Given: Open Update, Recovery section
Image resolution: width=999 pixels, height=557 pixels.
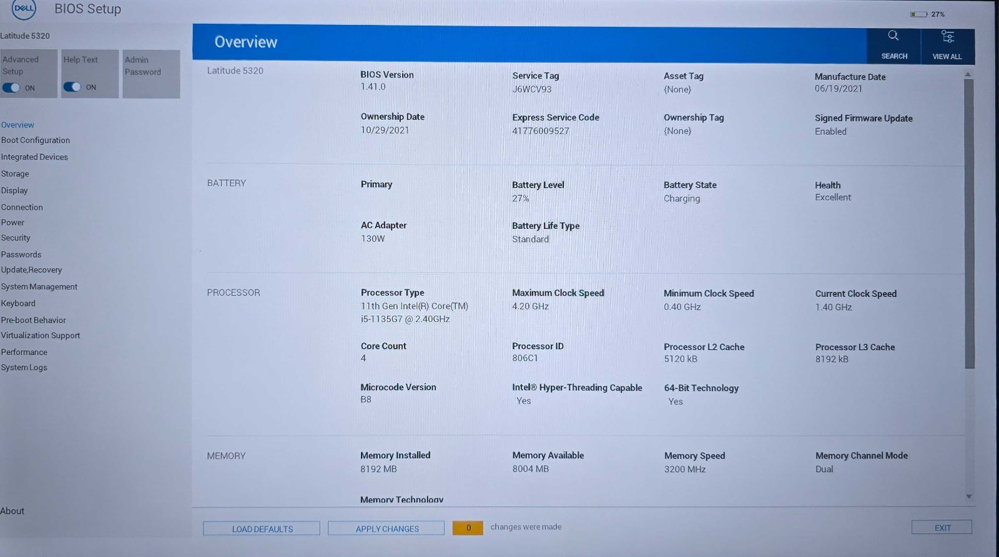Looking at the screenshot, I should 31,270.
